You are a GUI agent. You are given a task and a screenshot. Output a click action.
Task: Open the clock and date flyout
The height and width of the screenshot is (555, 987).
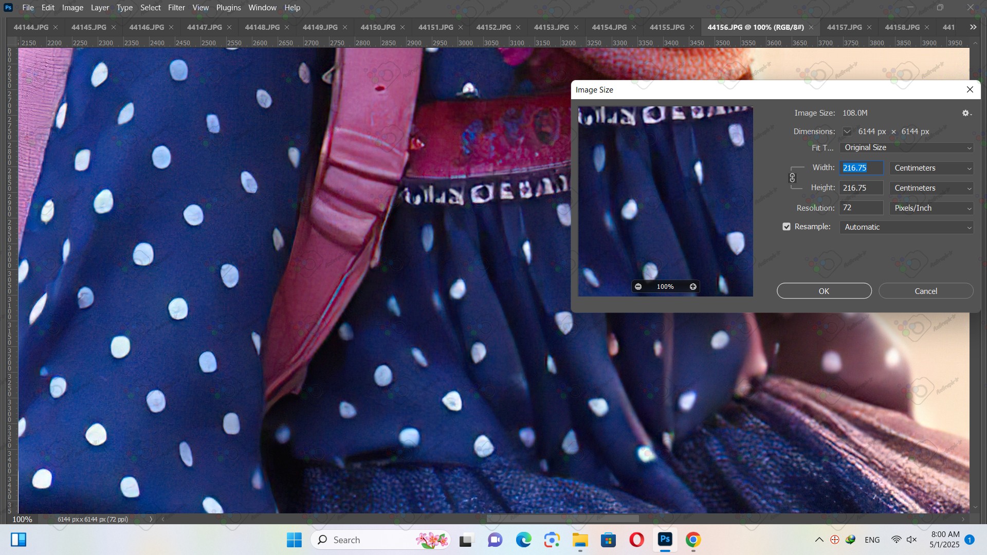945,540
